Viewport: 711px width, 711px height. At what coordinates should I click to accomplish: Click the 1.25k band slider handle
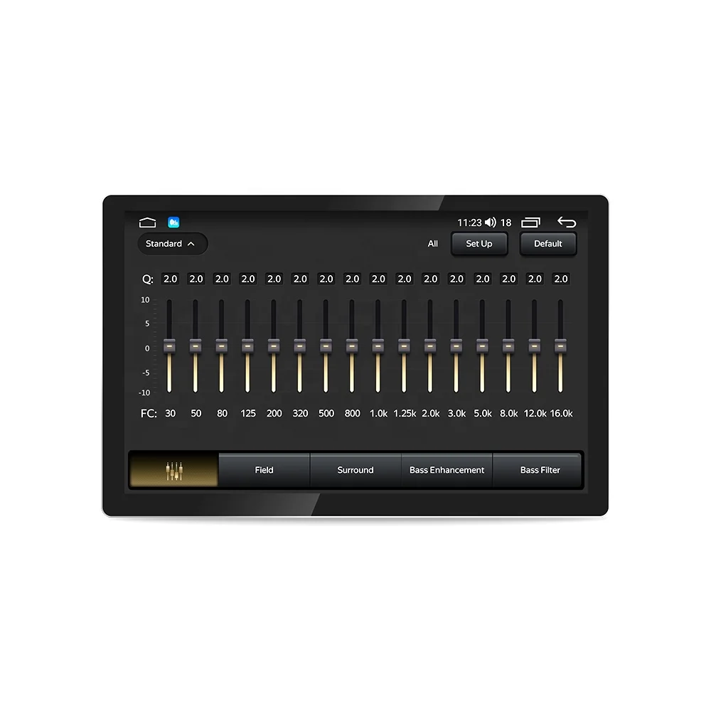[x=404, y=346]
